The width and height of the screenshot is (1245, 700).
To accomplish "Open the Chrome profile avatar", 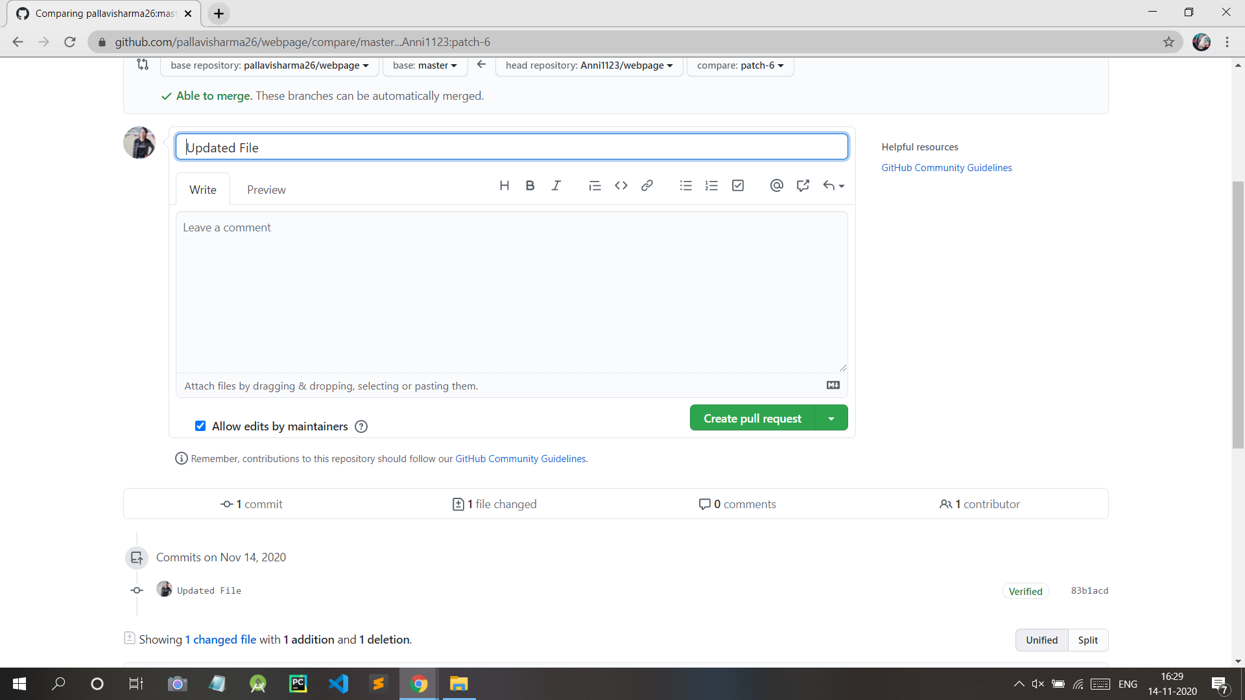I will coord(1202,42).
